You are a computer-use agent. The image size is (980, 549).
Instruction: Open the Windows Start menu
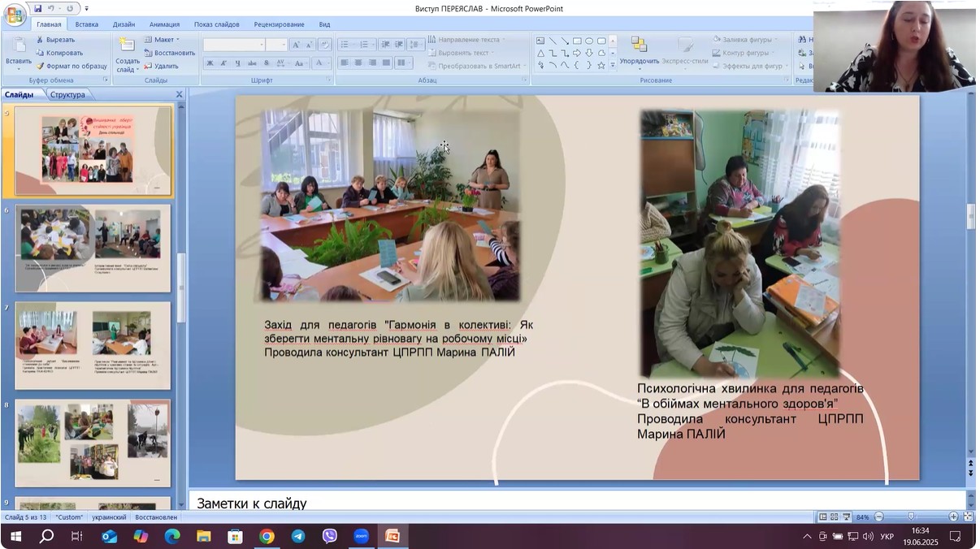[15, 536]
